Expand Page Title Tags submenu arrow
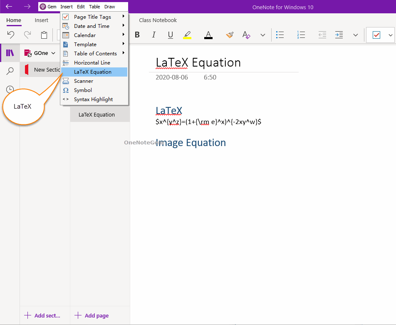 click(x=124, y=17)
